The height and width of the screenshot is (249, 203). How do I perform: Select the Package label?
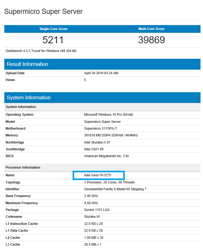tap(12, 210)
